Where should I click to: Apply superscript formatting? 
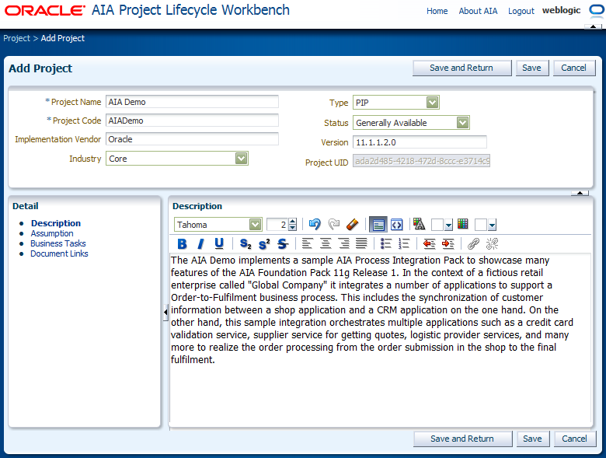point(264,243)
